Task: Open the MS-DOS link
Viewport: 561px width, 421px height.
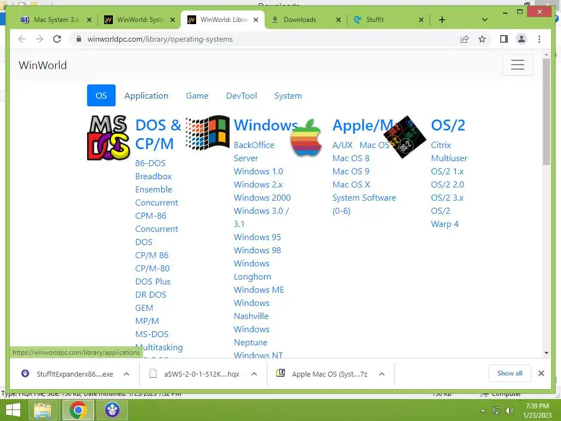Action: pos(152,334)
